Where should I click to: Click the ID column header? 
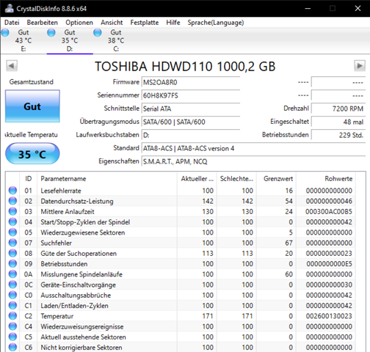(28, 179)
